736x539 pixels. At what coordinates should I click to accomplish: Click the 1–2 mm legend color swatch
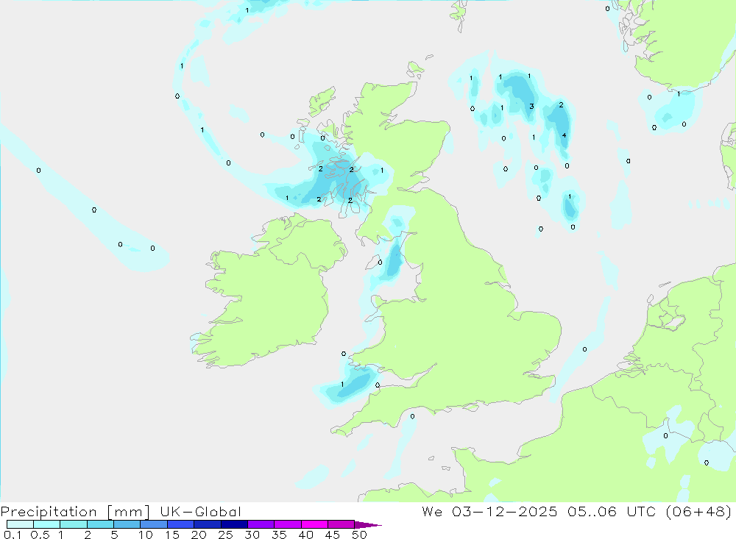coord(73,524)
